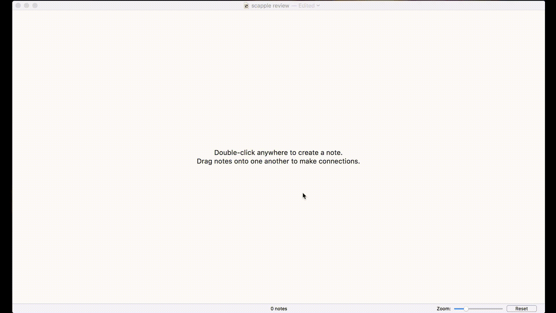556x313 pixels.
Task: Click the blue filled part of the zoom slider
Action: [458, 309]
